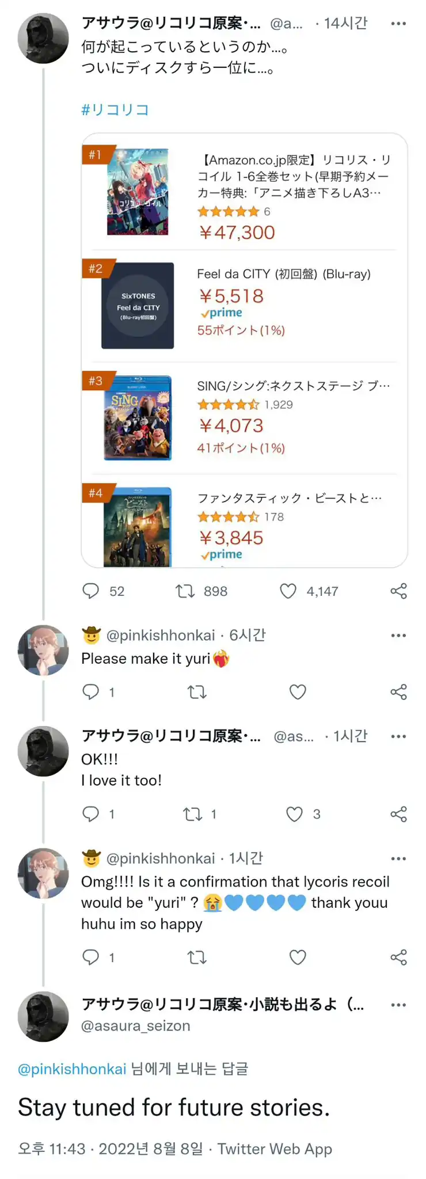Viewport: 426px width, 1179px height.
Task: Reply to the main Amazon ranking tweet
Action: [91, 591]
